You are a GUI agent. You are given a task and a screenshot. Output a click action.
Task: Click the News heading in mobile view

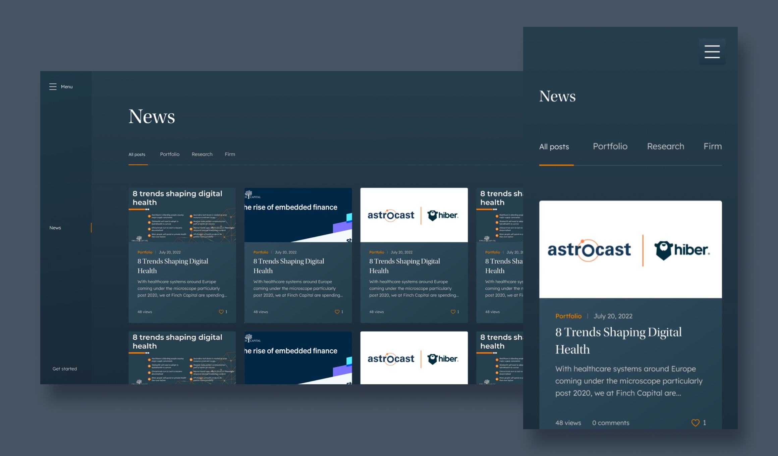click(x=557, y=96)
